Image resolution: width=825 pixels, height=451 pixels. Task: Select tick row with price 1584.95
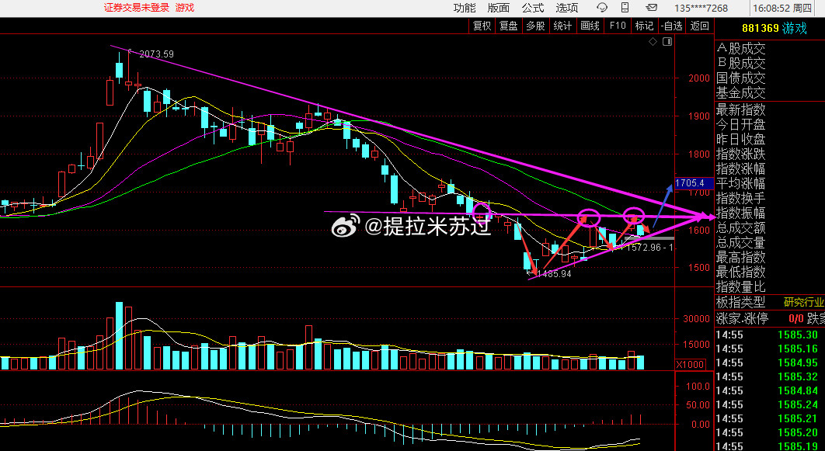click(770, 363)
